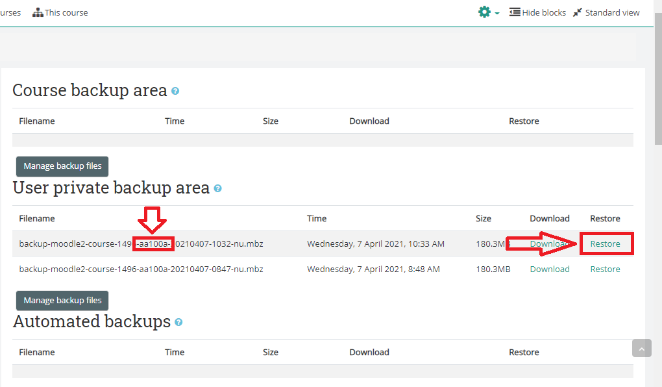Expand the gear dropdown arrow
This screenshot has width=662, height=387.
point(497,14)
